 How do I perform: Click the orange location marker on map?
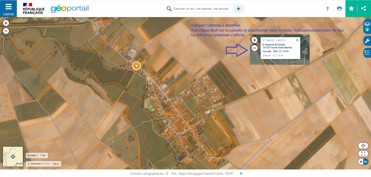point(137,66)
